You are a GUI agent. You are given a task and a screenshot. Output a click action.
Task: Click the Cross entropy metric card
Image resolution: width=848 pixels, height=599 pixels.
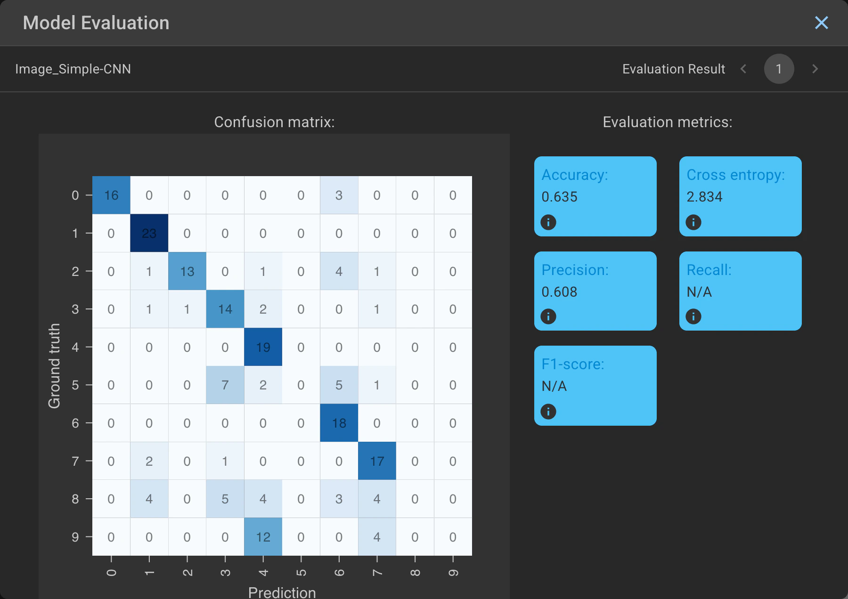click(x=740, y=196)
